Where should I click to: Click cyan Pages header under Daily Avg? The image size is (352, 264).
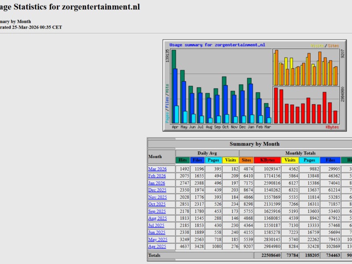[214, 160]
